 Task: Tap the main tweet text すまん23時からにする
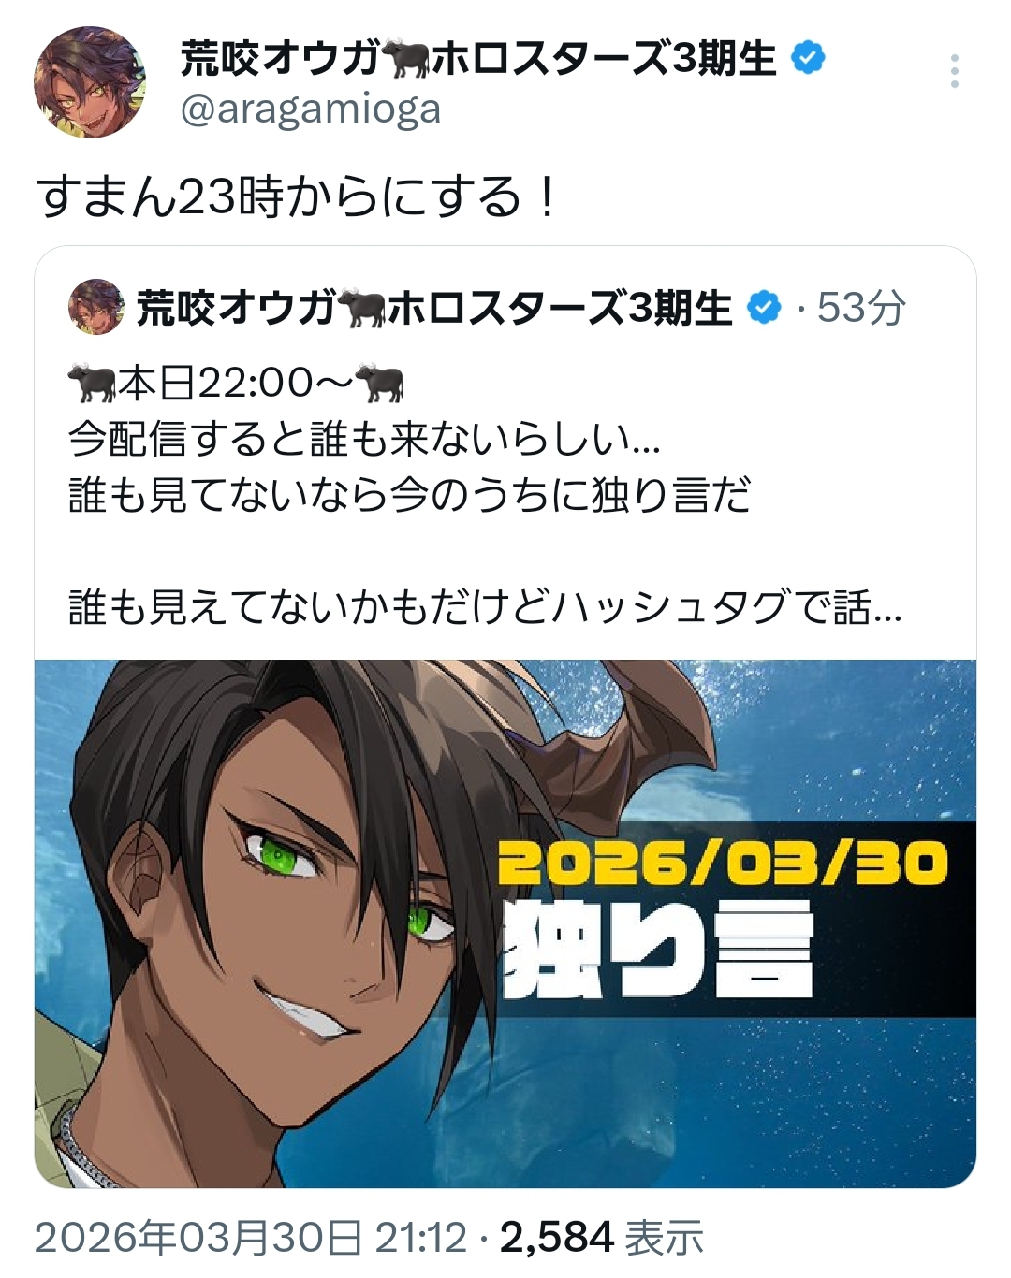coord(298,196)
